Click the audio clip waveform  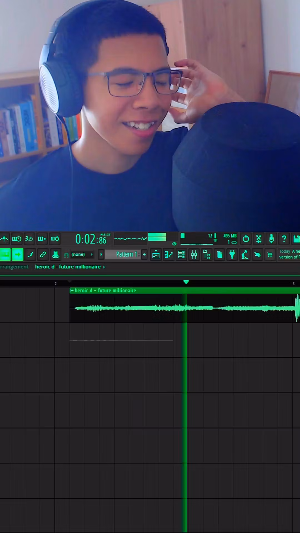pos(185,308)
